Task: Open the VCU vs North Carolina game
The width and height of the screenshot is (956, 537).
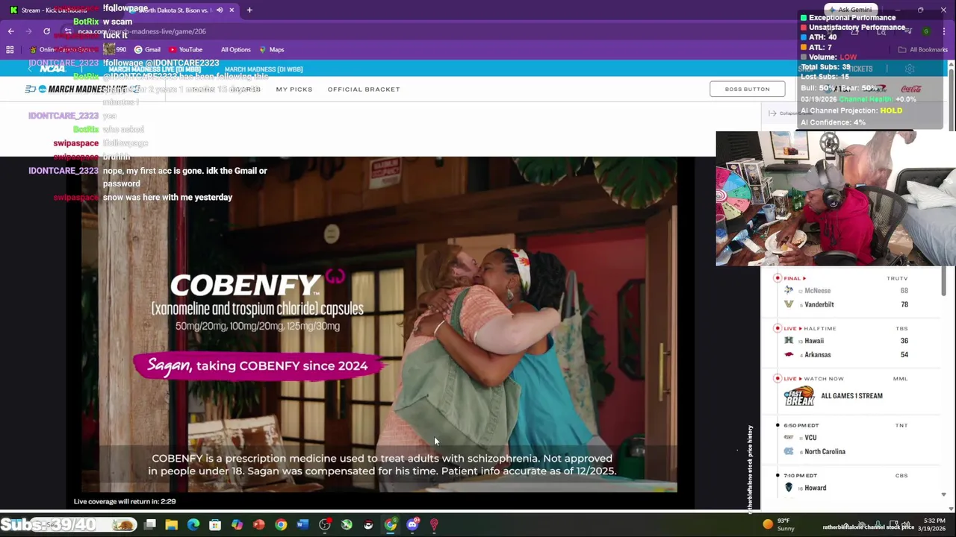Action: point(849,440)
